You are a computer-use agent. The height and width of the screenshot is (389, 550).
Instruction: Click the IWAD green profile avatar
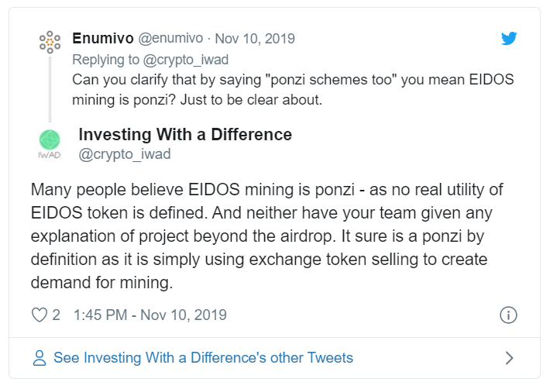click(50, 140)
